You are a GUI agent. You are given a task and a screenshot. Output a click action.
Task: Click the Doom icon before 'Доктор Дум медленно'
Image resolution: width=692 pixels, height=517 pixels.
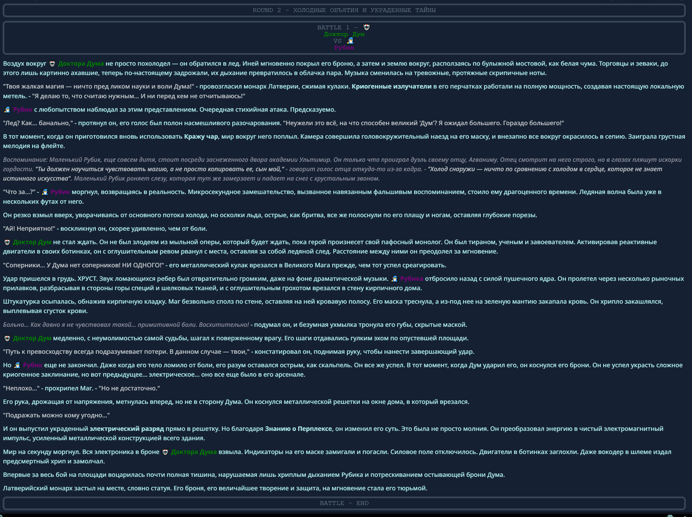coord(7,338)
